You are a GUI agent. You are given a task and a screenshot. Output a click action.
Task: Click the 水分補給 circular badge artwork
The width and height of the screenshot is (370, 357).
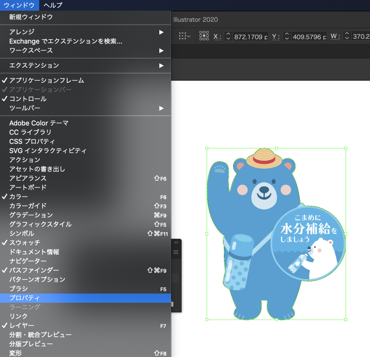pyautogui.click(x=308, y=243)
